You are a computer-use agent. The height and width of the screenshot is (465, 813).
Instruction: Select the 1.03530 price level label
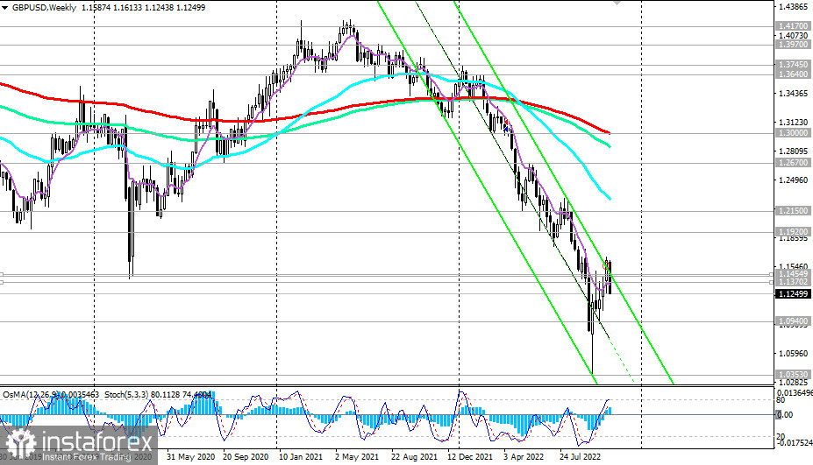coord(792,375)
